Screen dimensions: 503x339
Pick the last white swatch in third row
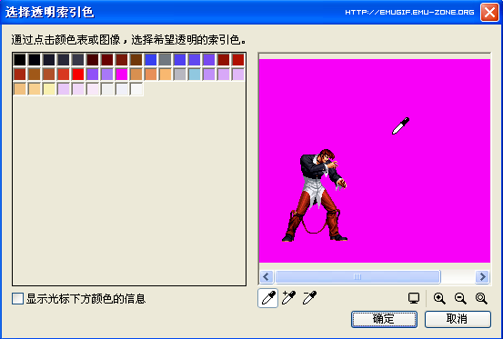136,89
